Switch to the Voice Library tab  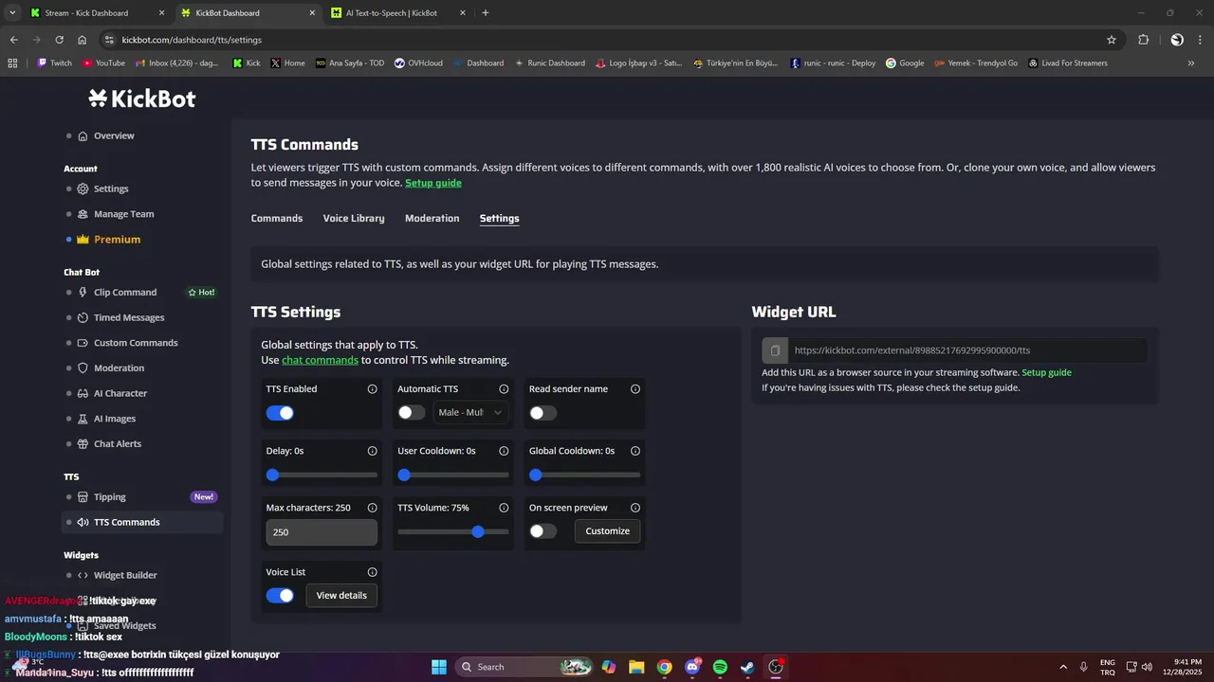(354, 219)
